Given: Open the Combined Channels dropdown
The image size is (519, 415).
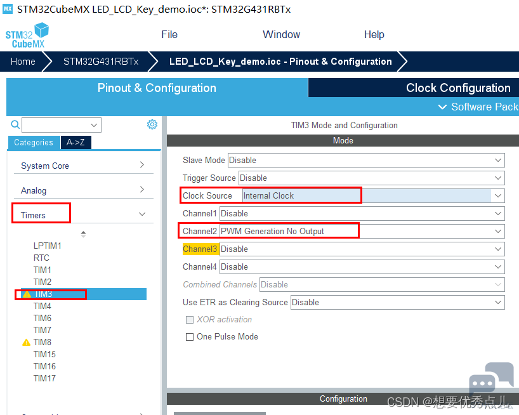Looking at the screenshot, I should click(x=382, y=285).
